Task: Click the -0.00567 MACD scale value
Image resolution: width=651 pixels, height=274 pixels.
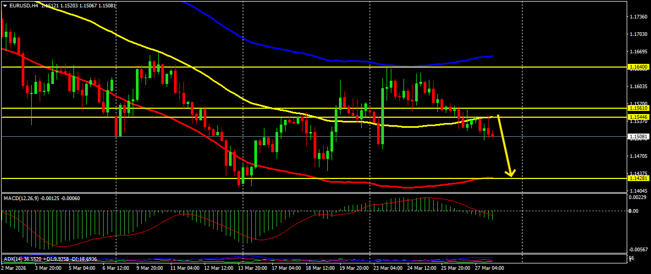Action: (x=638, y=250)
